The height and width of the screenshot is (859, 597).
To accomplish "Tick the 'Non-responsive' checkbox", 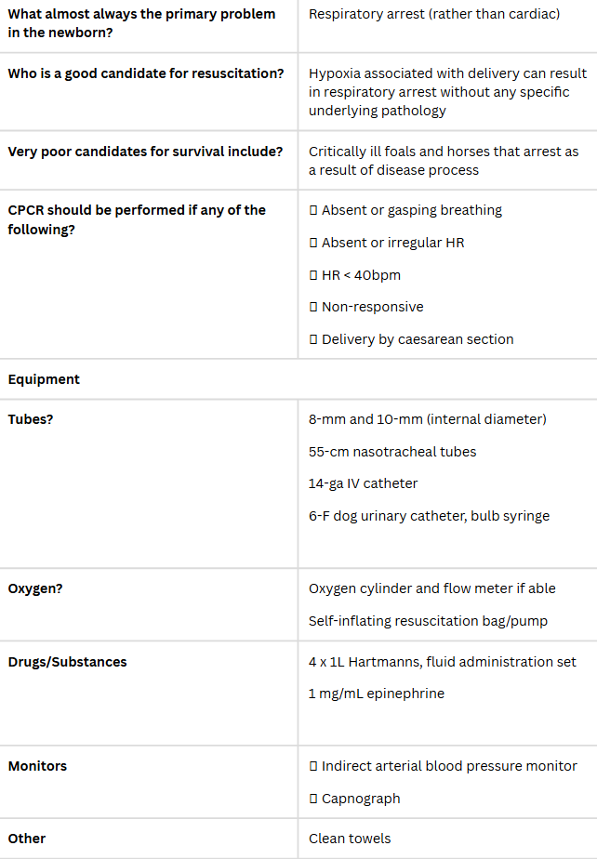I will pos(313,307).
